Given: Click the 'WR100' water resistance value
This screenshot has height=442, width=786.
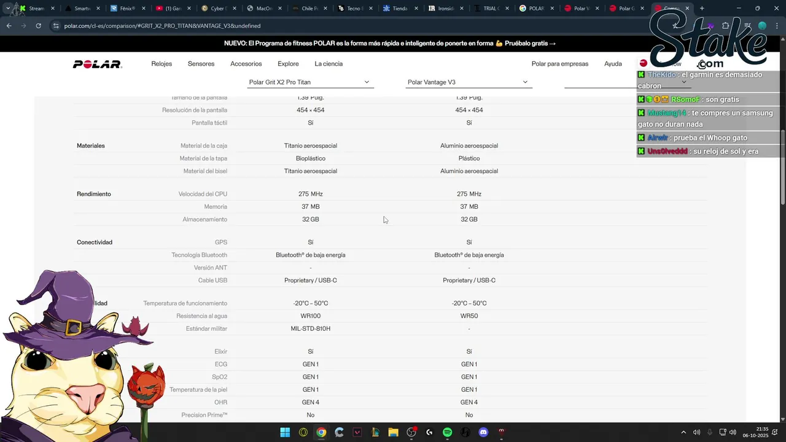Looking at the screenshot, I should coord(310,316).
